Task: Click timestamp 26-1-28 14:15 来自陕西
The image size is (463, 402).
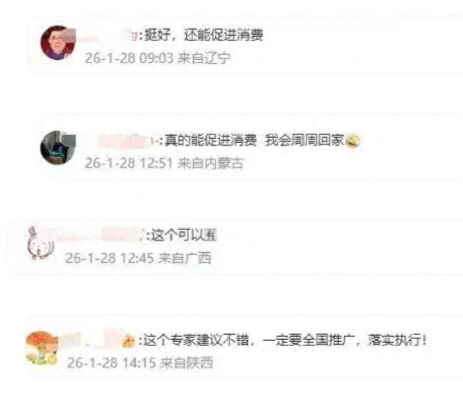Action: [140, 363]
